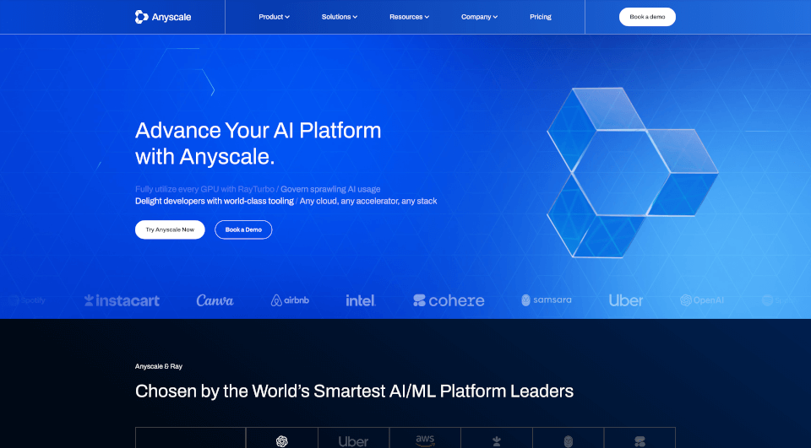Click the instacart logo in the hero carousel

pyautogui.click(x=122, y=300)
